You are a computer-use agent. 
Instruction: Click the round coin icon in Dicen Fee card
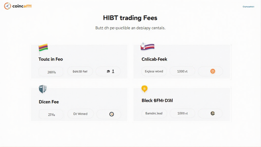click(111, 114)
